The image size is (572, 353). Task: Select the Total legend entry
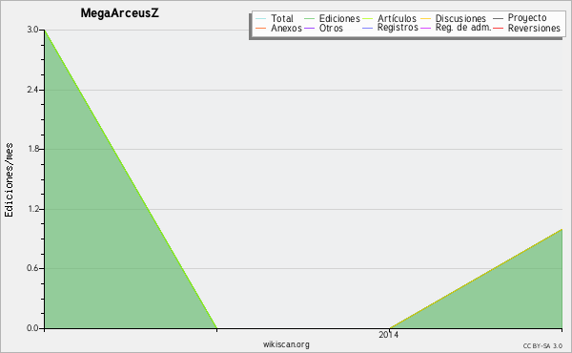tap(275, 18)
